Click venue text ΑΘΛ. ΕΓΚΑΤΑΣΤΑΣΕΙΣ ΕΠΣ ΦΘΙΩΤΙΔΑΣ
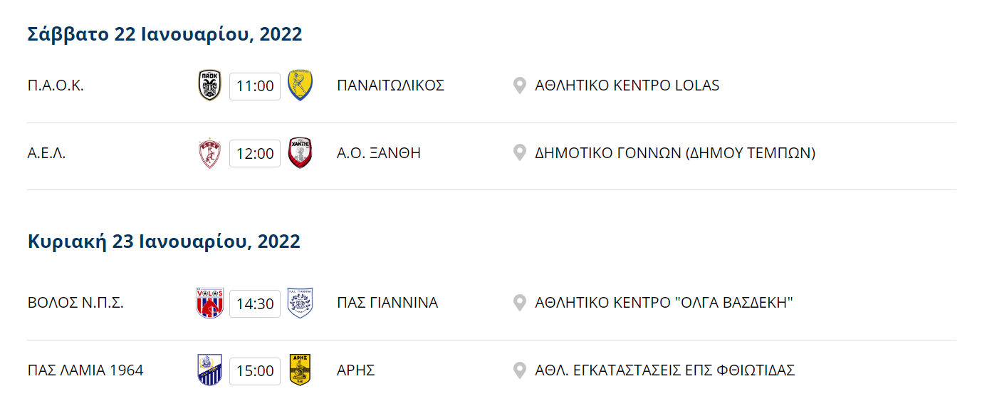The width and height of the screenshot is (982, 406). coord(665,370)
